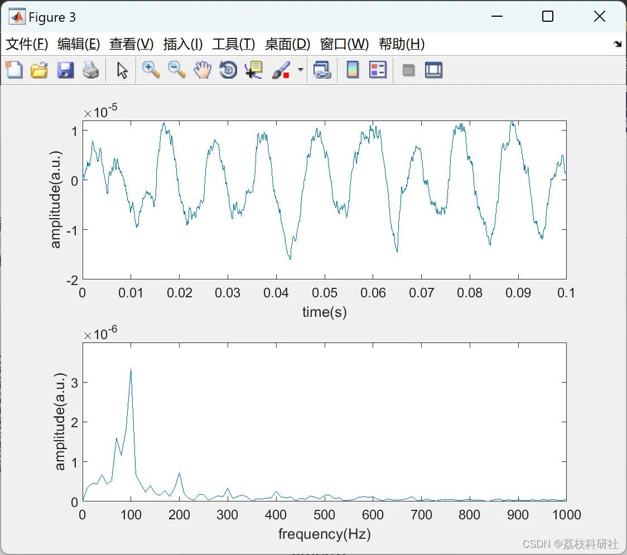627x555 pixels.
Task: Turn on the Data Cursor tool
Action: tap(254, 70)
